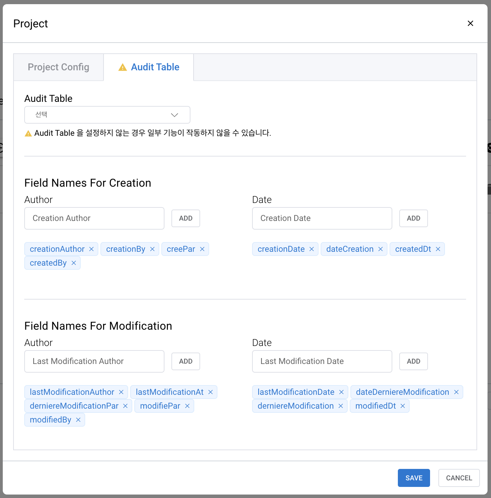Remove the dateCreation tag
Screen dimensions: 491x498
381,249
